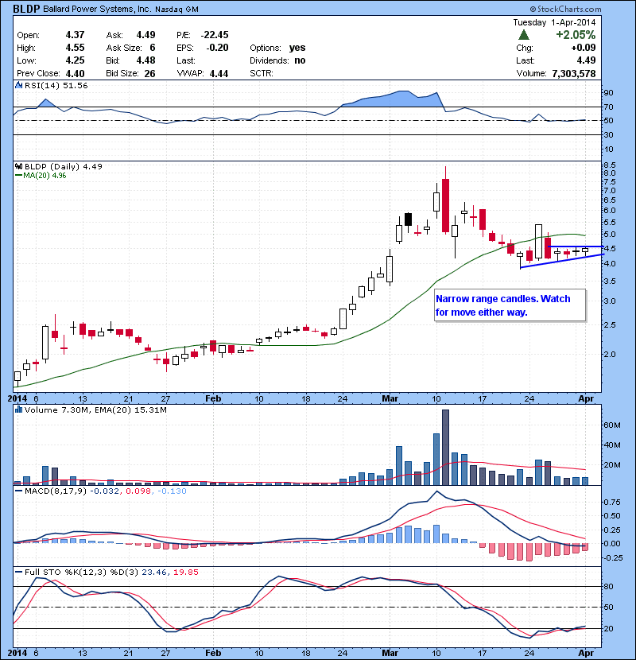
Task: Click the Dividends 'no' value
Action: (300, 60)
